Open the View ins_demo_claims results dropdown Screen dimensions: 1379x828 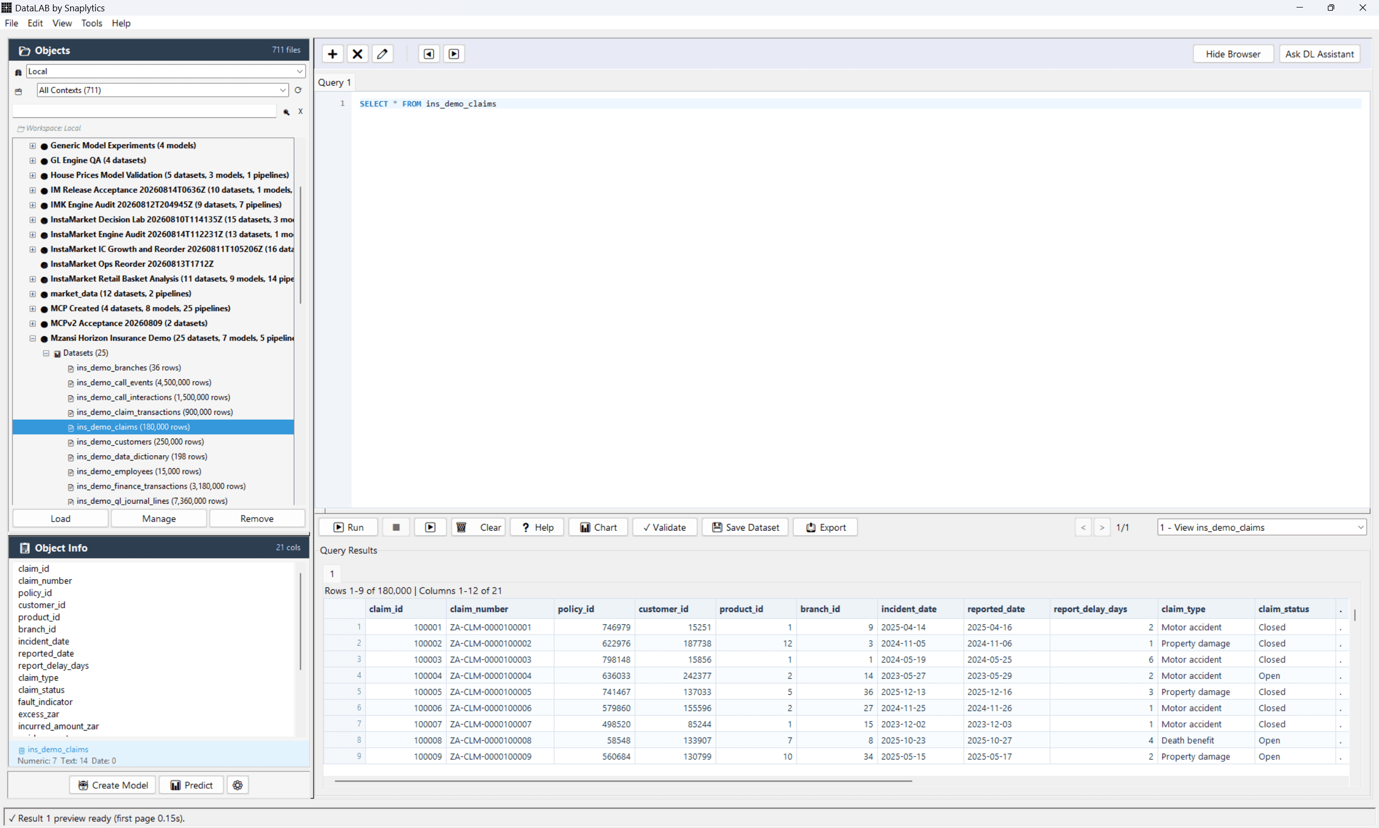pos(1262,527)
